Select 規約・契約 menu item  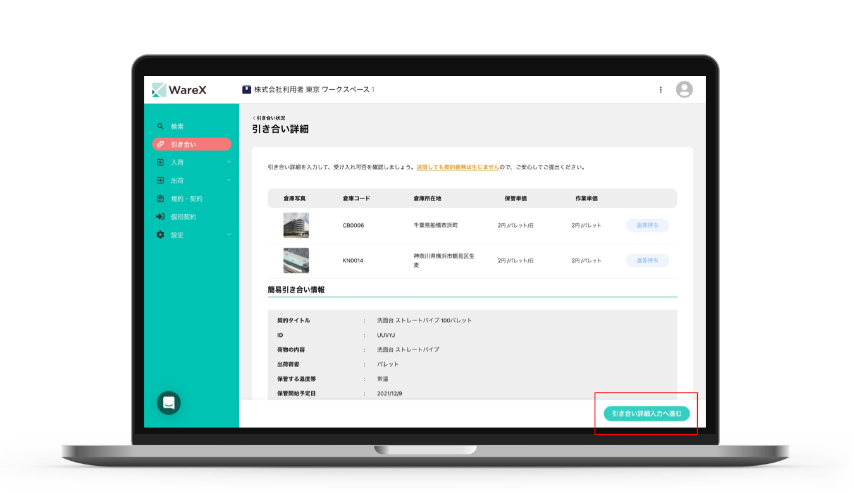(187, 198)
